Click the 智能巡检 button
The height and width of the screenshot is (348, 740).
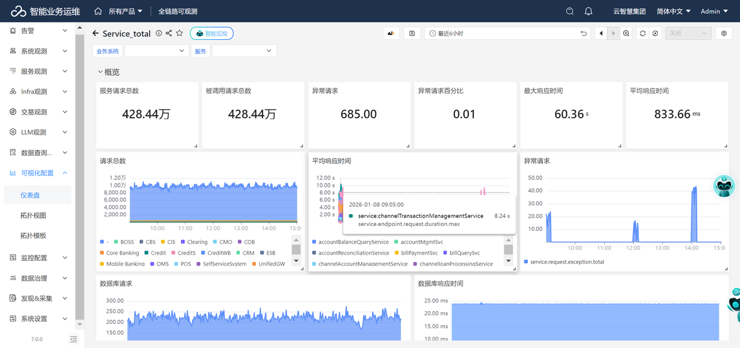coord(212,33)
